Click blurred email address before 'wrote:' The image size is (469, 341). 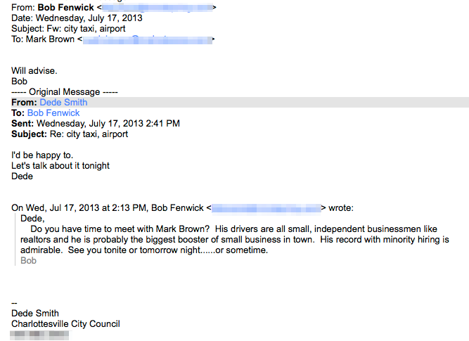click(266, 208)
